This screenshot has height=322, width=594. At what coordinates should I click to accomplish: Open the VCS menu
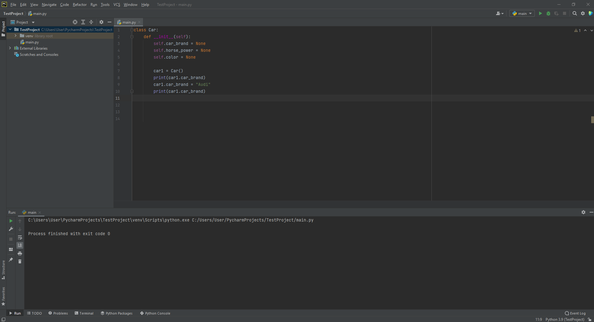tap(117, 5)
